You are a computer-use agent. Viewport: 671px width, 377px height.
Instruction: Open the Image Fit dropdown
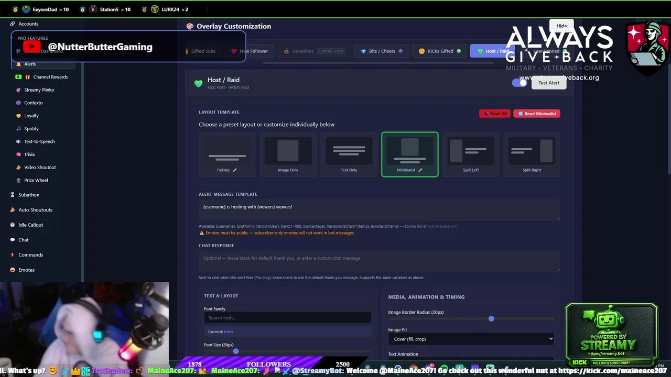pos(471,339)
